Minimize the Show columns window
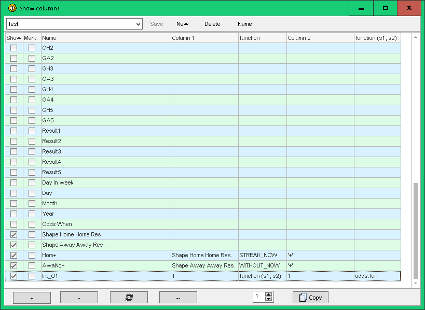The width and height of the screenshot is (425, 310). tap(361, 8)
